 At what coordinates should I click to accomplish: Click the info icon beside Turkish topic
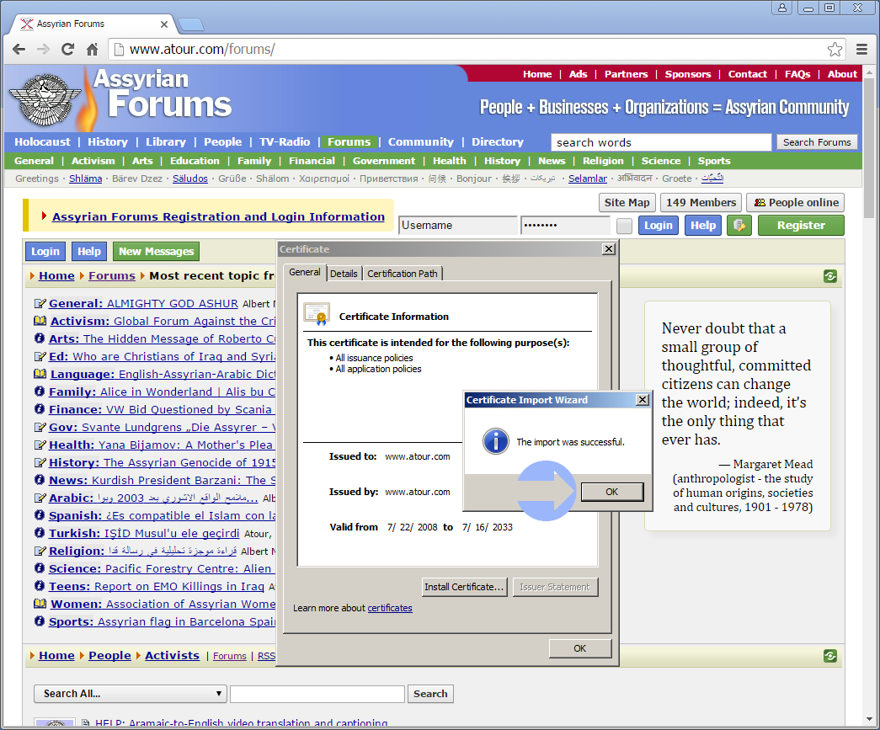coord(40,532)
